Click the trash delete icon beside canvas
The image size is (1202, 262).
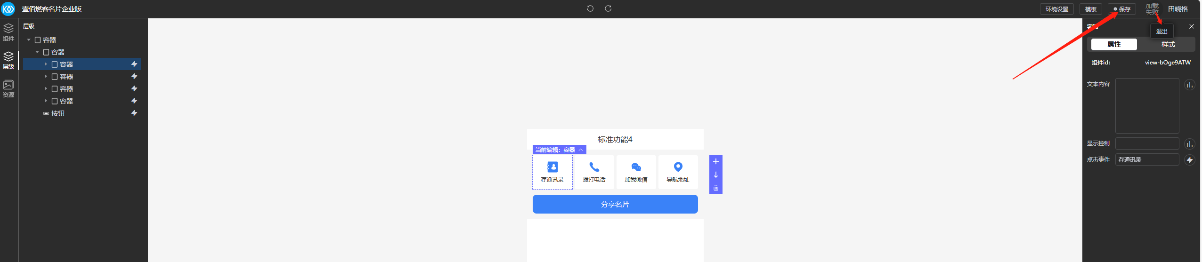[715, 188]
